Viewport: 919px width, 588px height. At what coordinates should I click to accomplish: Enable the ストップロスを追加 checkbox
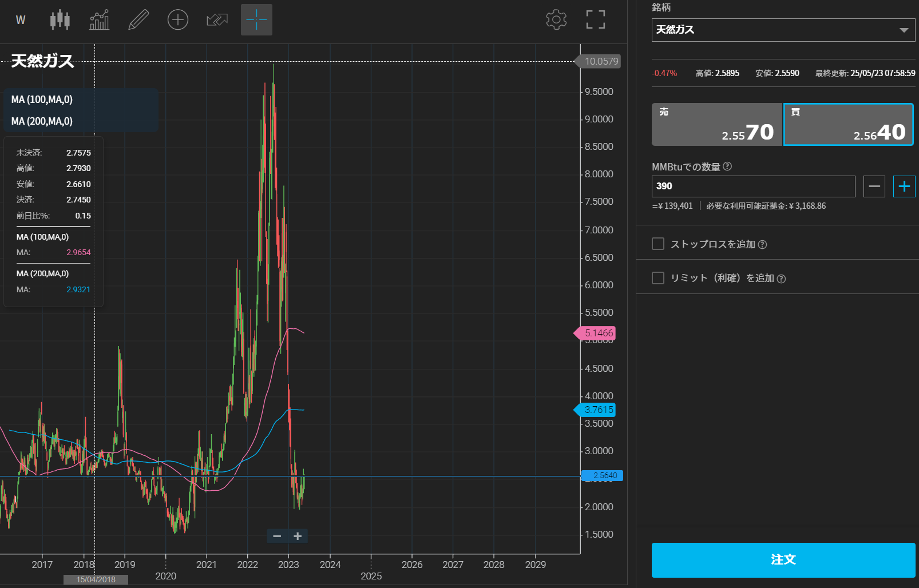click(658, 244)
